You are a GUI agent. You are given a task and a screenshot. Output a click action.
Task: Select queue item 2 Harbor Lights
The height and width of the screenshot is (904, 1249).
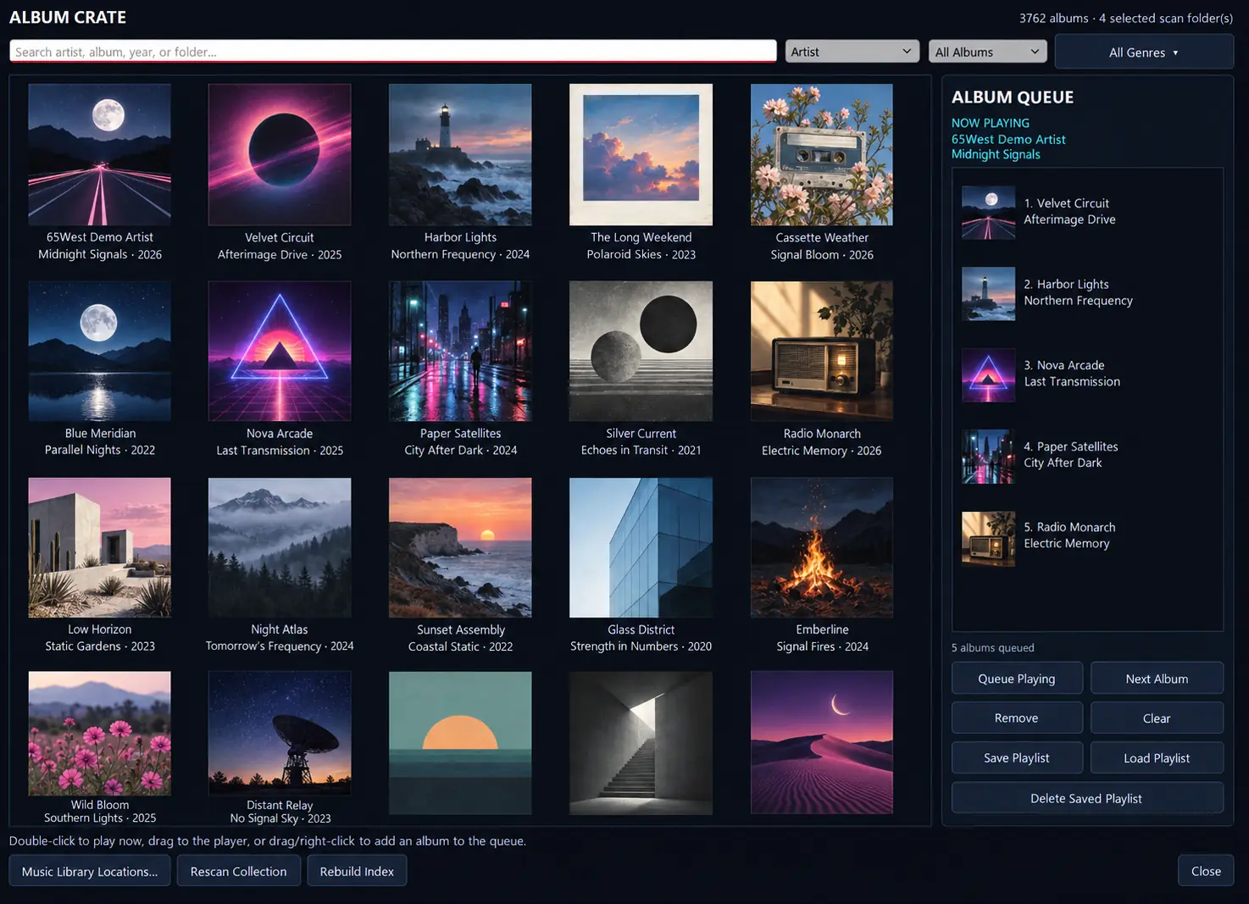1087,293
